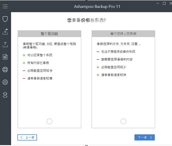Minimize the Ashampoo Backup Pro window
The image size is (172, 146).
(158, 3)
